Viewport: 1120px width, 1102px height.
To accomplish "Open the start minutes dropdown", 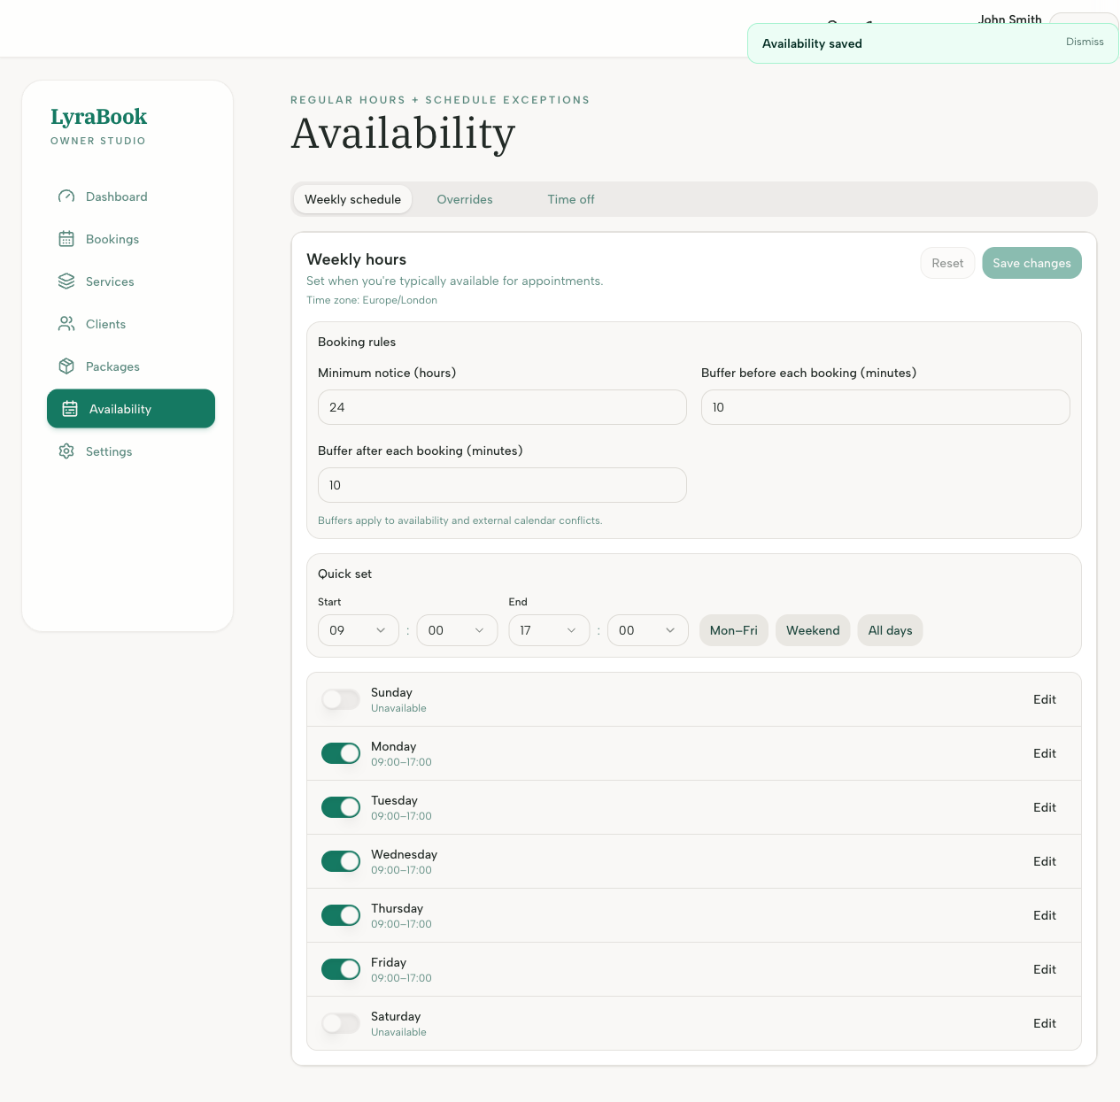I will point(457,630).
